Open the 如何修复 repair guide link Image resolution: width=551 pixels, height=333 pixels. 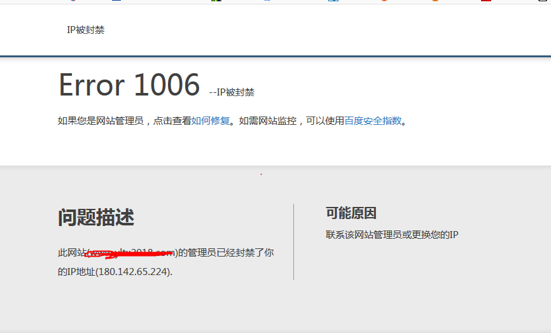click(x=211, y=121)
